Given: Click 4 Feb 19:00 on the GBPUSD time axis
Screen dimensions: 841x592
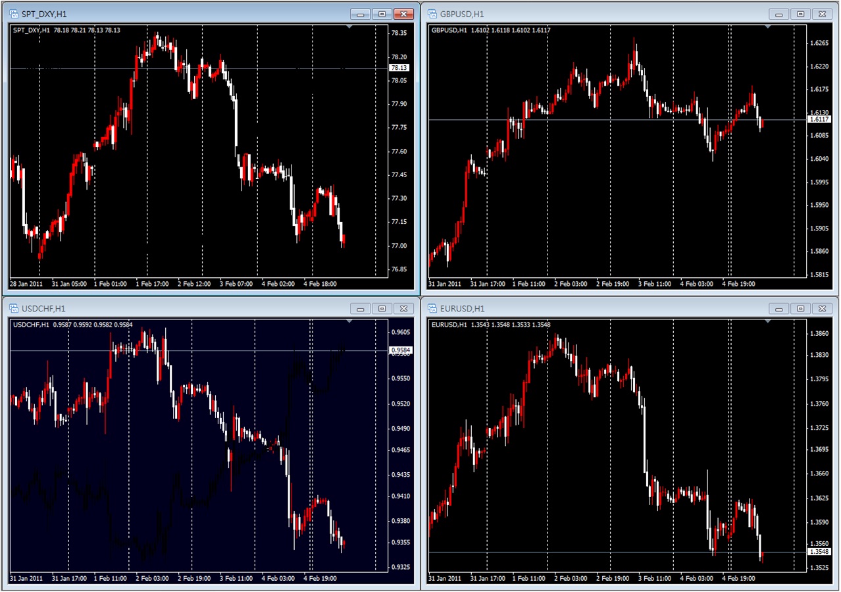Looking at the screenshot, I should 738,284.
